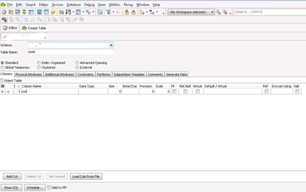The height and width of the screenshot is (192, 306).
Task: Open the Schema Browser toolbar icon
Action: tap(11, 12)
